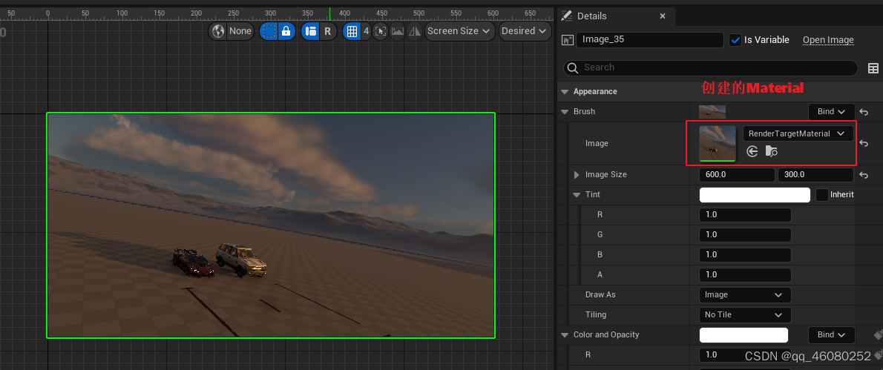Open RenderTargetMaterial asset dropdown

point(798,133)
